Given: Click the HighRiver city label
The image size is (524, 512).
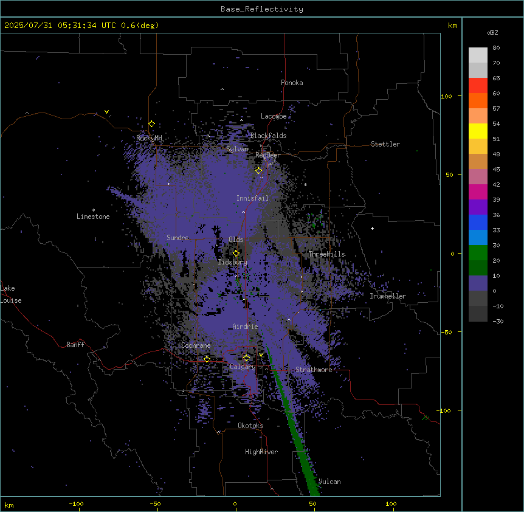Looking at the screenshot, I should tap(261, 452).
